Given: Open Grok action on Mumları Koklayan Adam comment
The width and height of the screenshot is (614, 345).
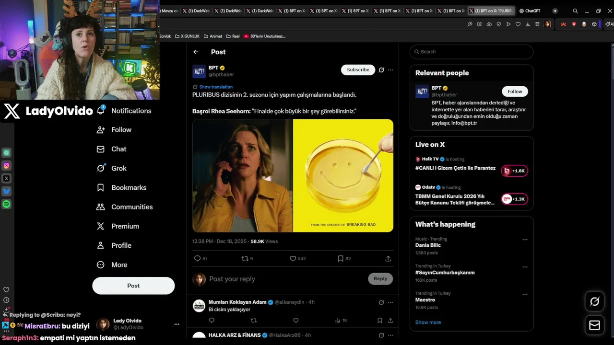Looking at the screenshot, I should click(381, 302).
